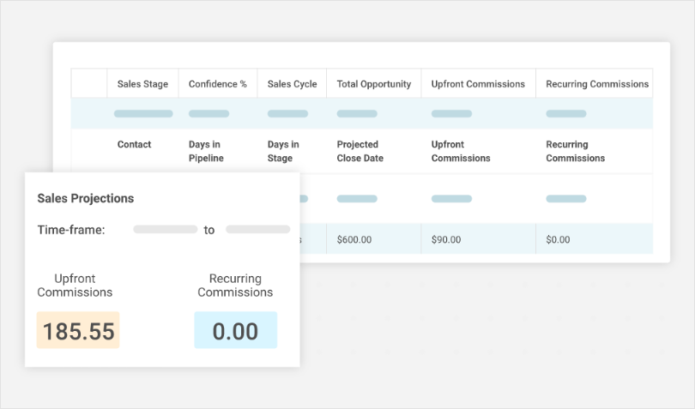
Task: Click the $90.00 upfront commissions cell
Action: [478, 239]
